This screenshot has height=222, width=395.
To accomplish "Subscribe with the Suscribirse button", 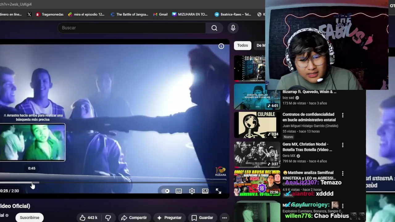I will point(29,218).
